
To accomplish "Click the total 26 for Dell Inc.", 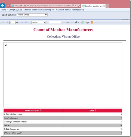I will pos(121,125).
